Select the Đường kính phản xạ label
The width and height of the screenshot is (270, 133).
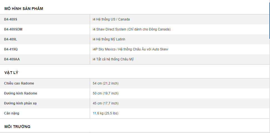tap(20, 103)
